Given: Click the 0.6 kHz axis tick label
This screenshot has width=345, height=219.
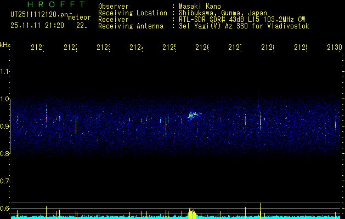Looking at the screenshot, I should 5,208.
